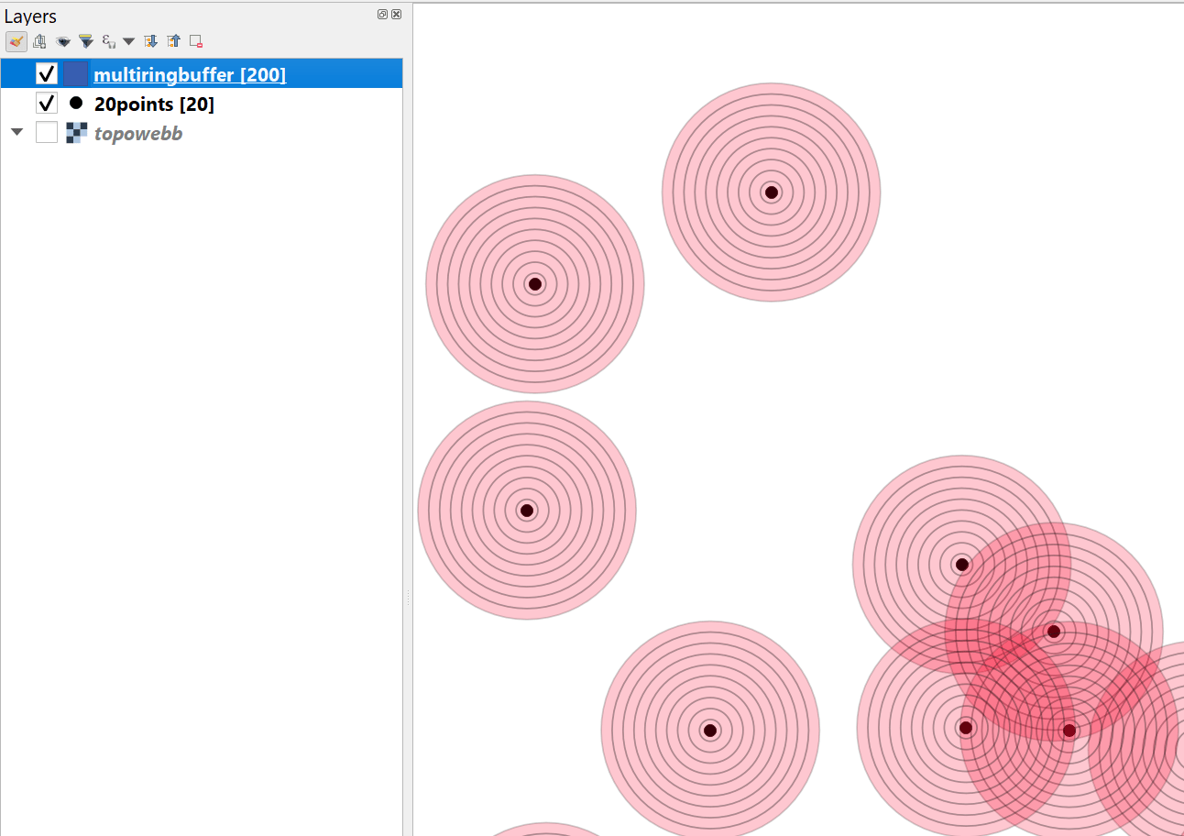1184x836 pixels.
Task: Click the Filter Legend by Expression icon
Action: click(109, 41)
